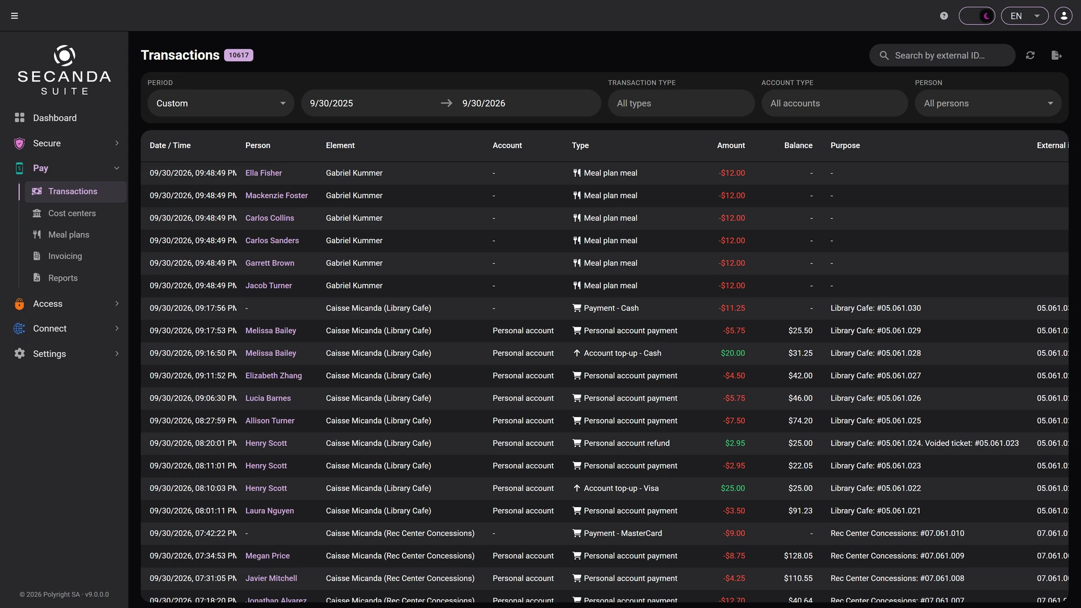Click the 10617 transactions count badge
The width and height of the screenshot is (1081, 608).
coord(239,55)
